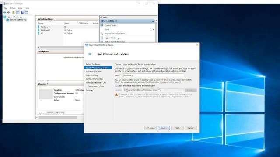Go to Before You Begin wizard step
Image resolution: width=280 pixels, height=157 pixels.
(x=93, y=64)
